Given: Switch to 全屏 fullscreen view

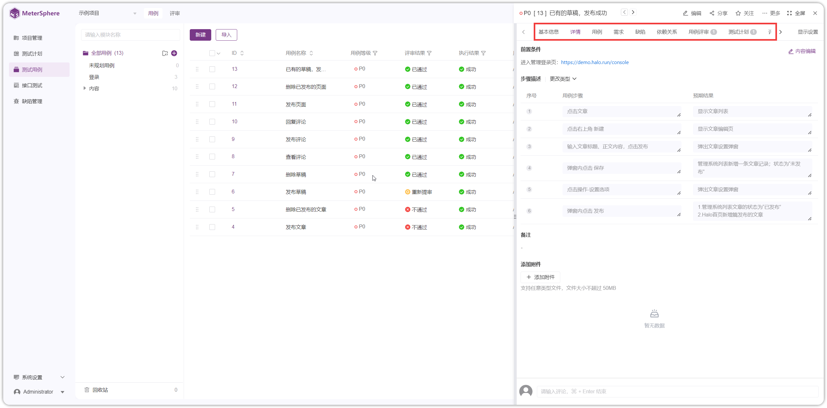Looking at the screenshot, I should pos(796,13).
